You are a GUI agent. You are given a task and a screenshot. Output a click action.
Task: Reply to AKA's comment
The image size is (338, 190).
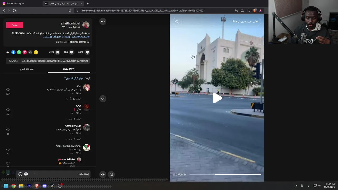72,113
